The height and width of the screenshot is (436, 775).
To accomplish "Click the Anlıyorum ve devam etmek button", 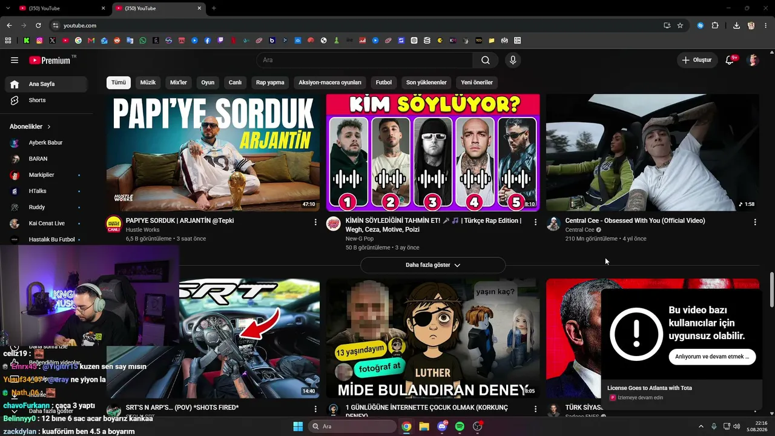I will coord(712,357).
